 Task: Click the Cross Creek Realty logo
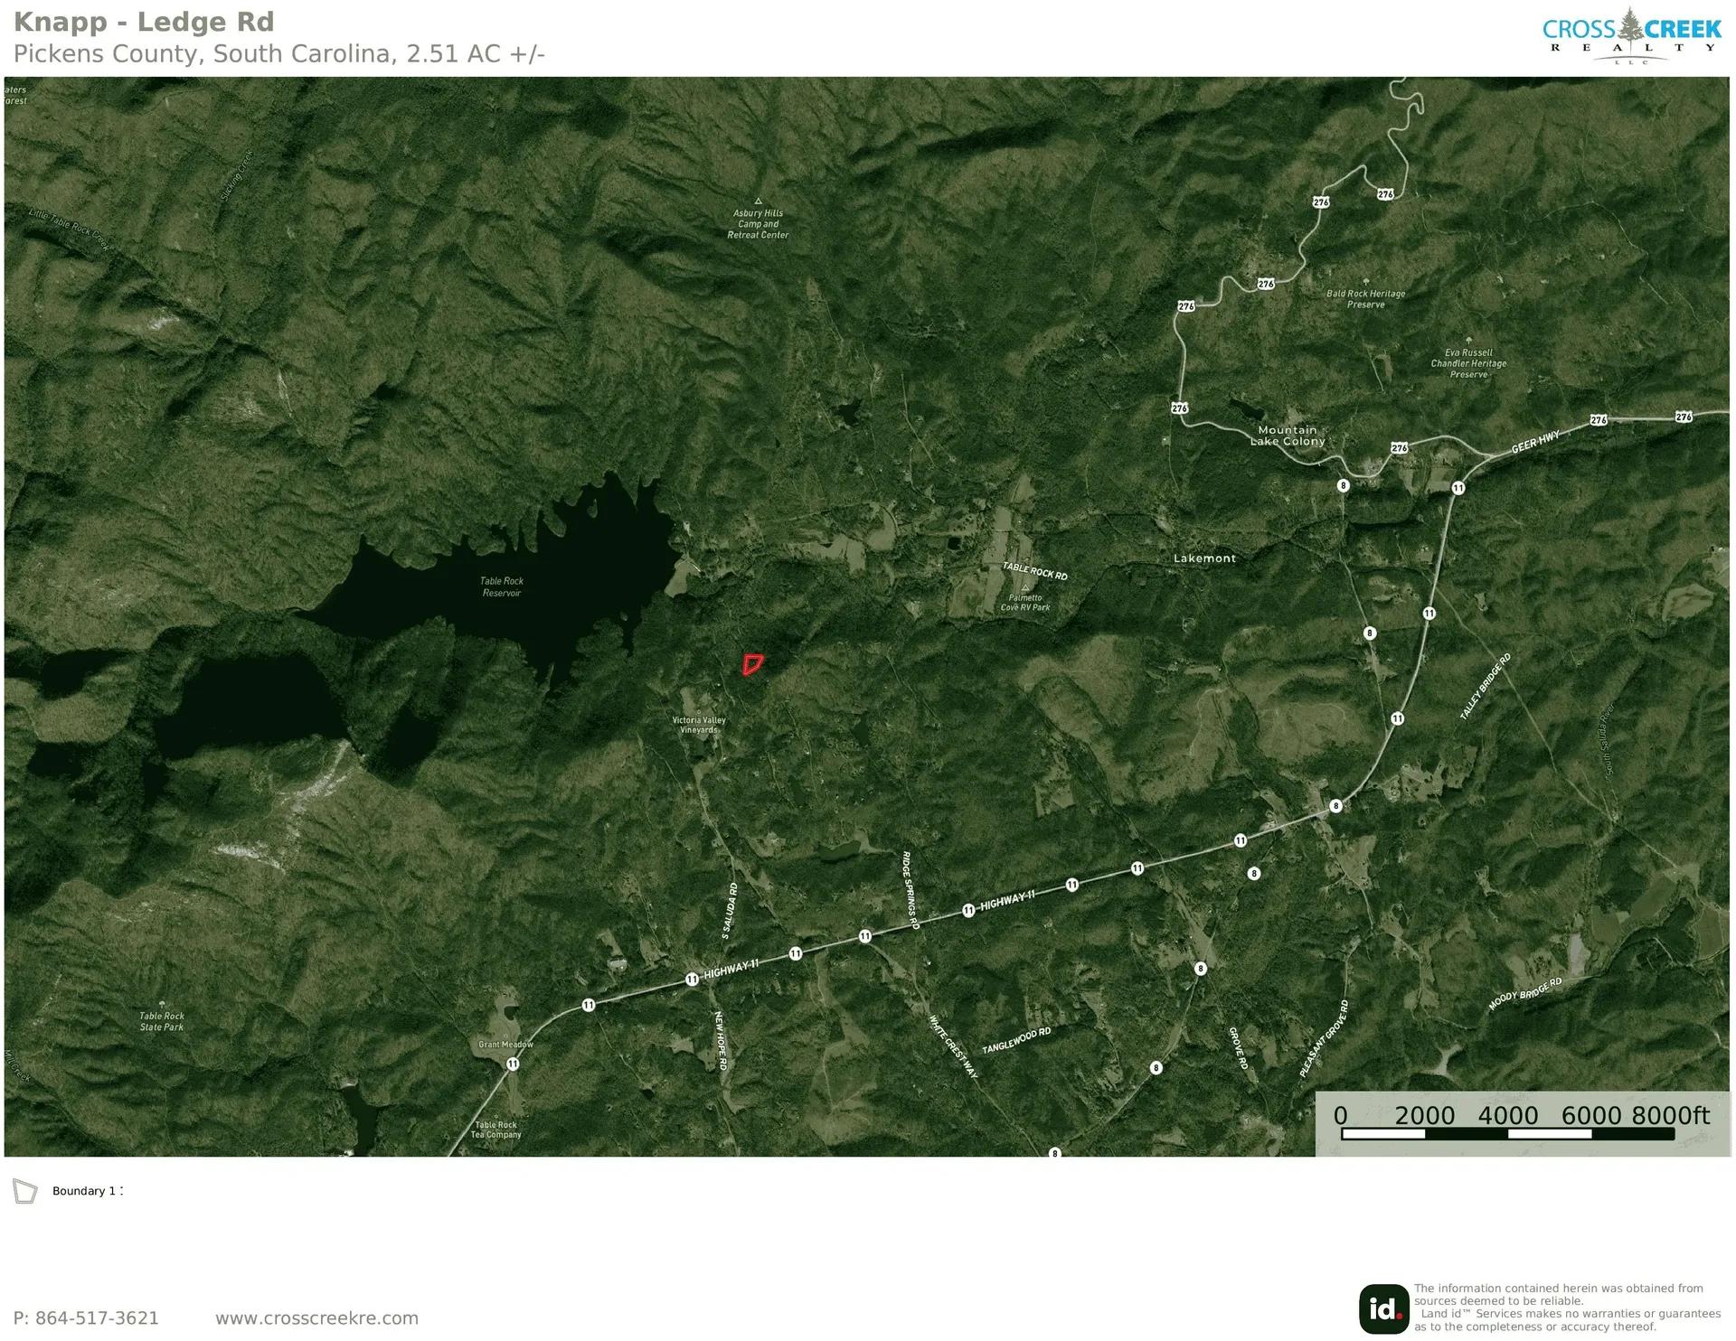click(1631, 36)
